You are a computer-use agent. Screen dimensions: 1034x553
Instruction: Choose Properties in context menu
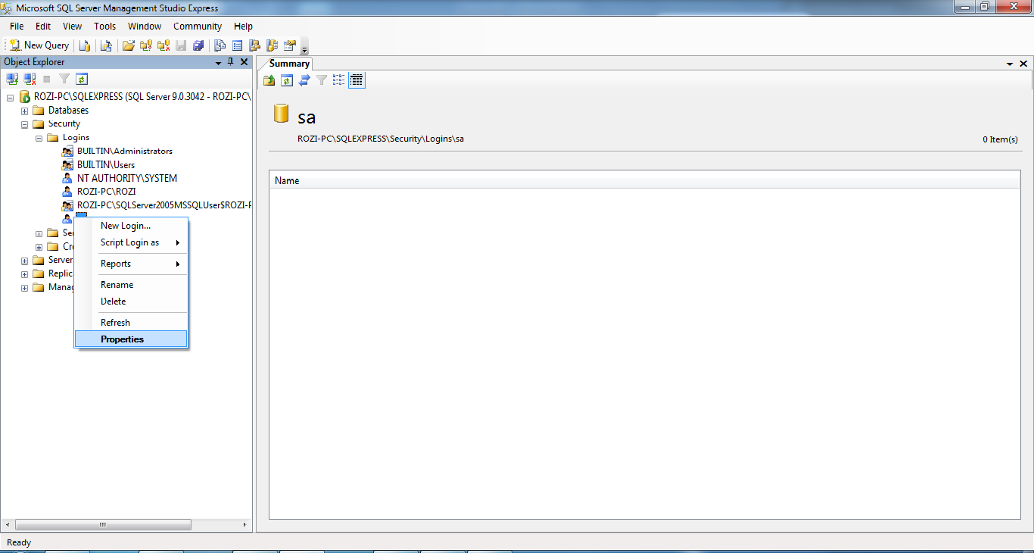tap(131, 339)
